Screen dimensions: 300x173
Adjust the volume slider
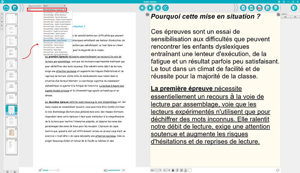tap(114, 170)
